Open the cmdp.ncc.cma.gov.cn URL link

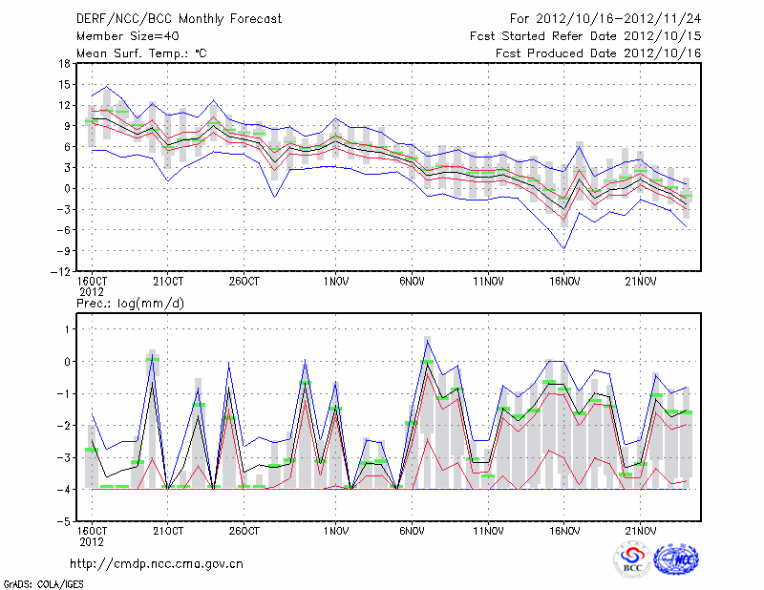(x=157, y=563)
